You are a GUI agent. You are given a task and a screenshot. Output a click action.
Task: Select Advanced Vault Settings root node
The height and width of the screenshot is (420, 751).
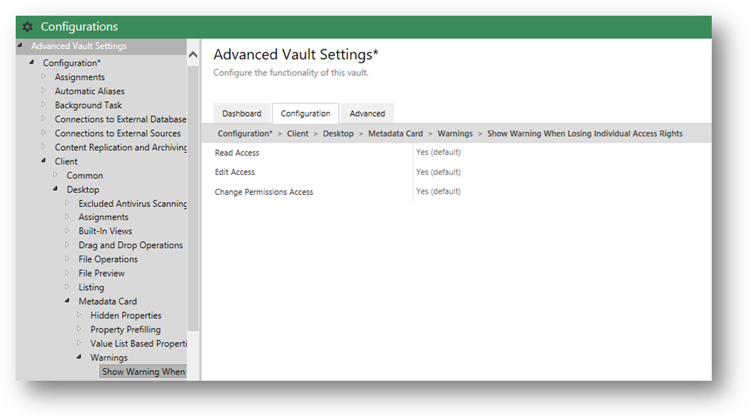click(x=79, y=46)
